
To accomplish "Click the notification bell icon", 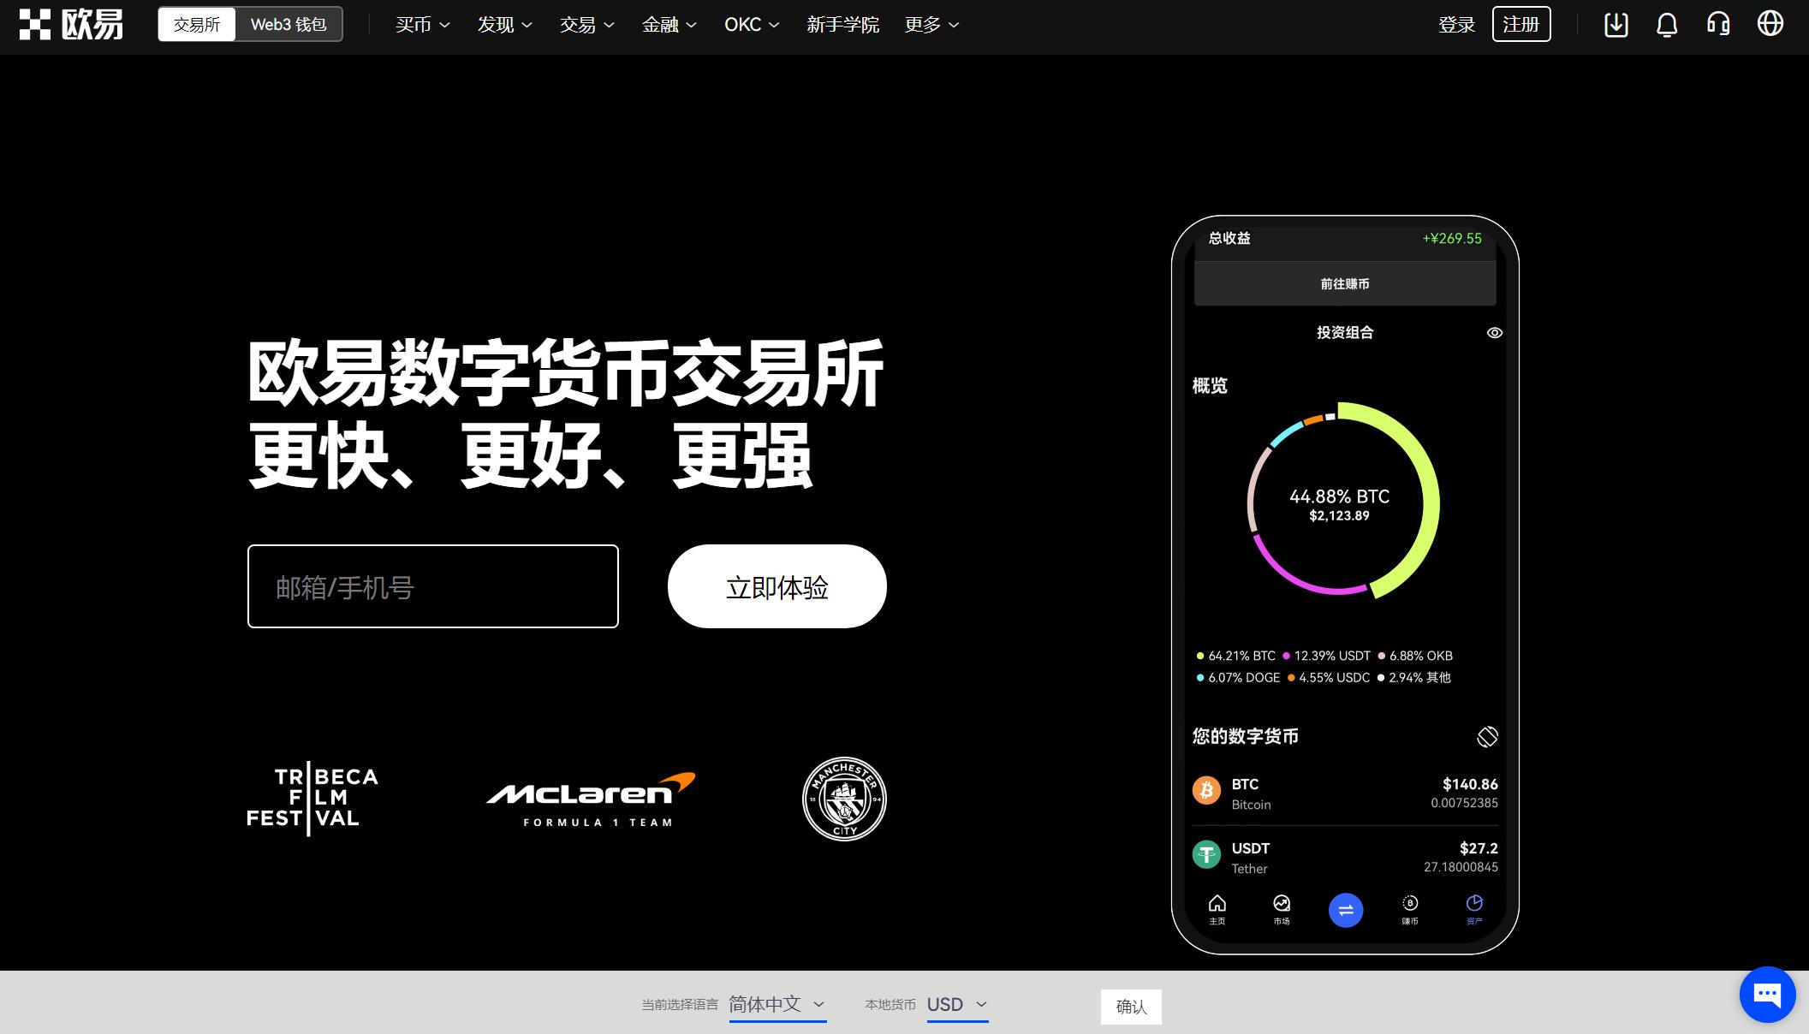I will [1668, 24].
